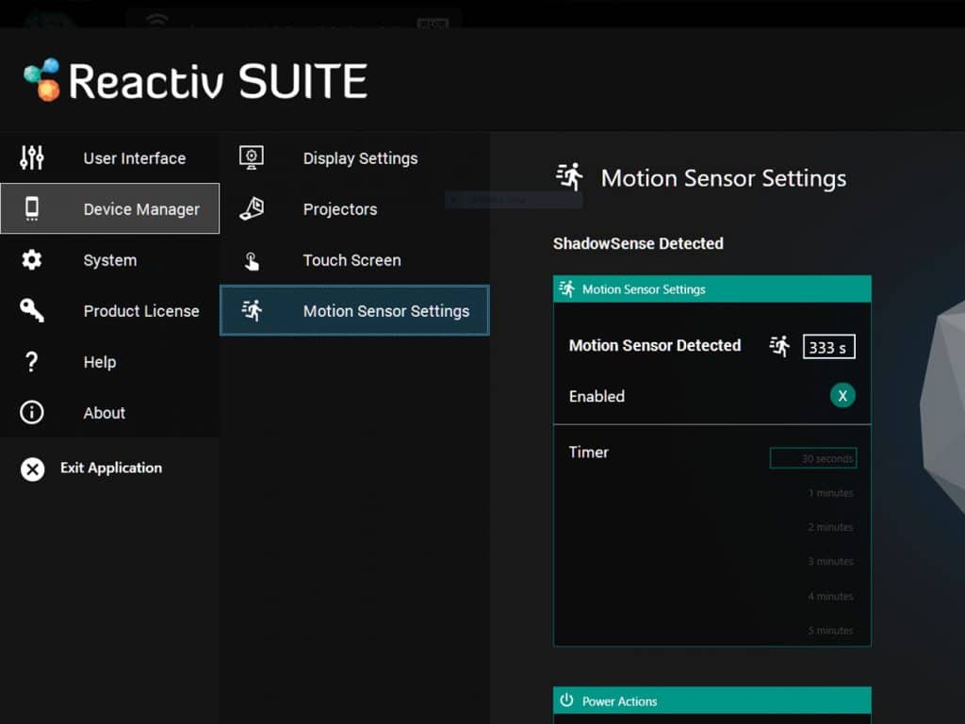Screen dimensions: 965x724
Task: Select Motion Sensor Settings in the submenu
Action: pos(354,310)
